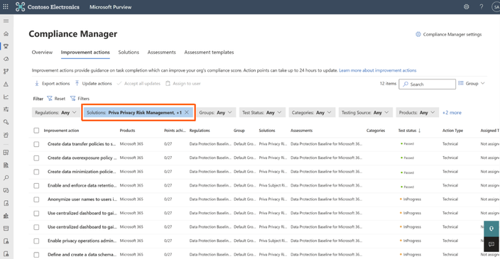Select checkbox for 'Anonymize user names' row
Screen dimensions: 500x259
pyautogui.click(x=36, y=199)
